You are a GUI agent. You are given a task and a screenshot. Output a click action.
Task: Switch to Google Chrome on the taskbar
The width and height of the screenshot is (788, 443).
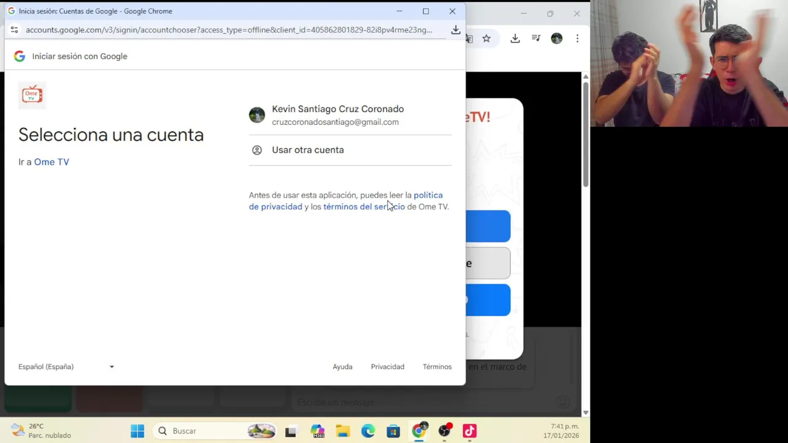pos(419,431)
